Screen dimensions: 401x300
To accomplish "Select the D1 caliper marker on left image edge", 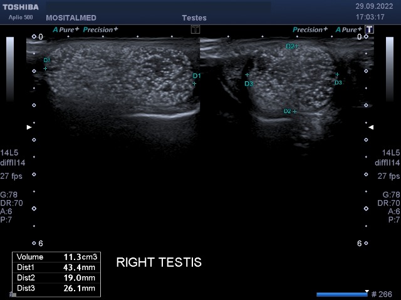I will [45, 68].
